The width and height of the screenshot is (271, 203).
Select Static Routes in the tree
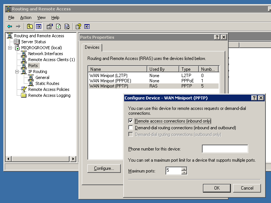(47, 83)
